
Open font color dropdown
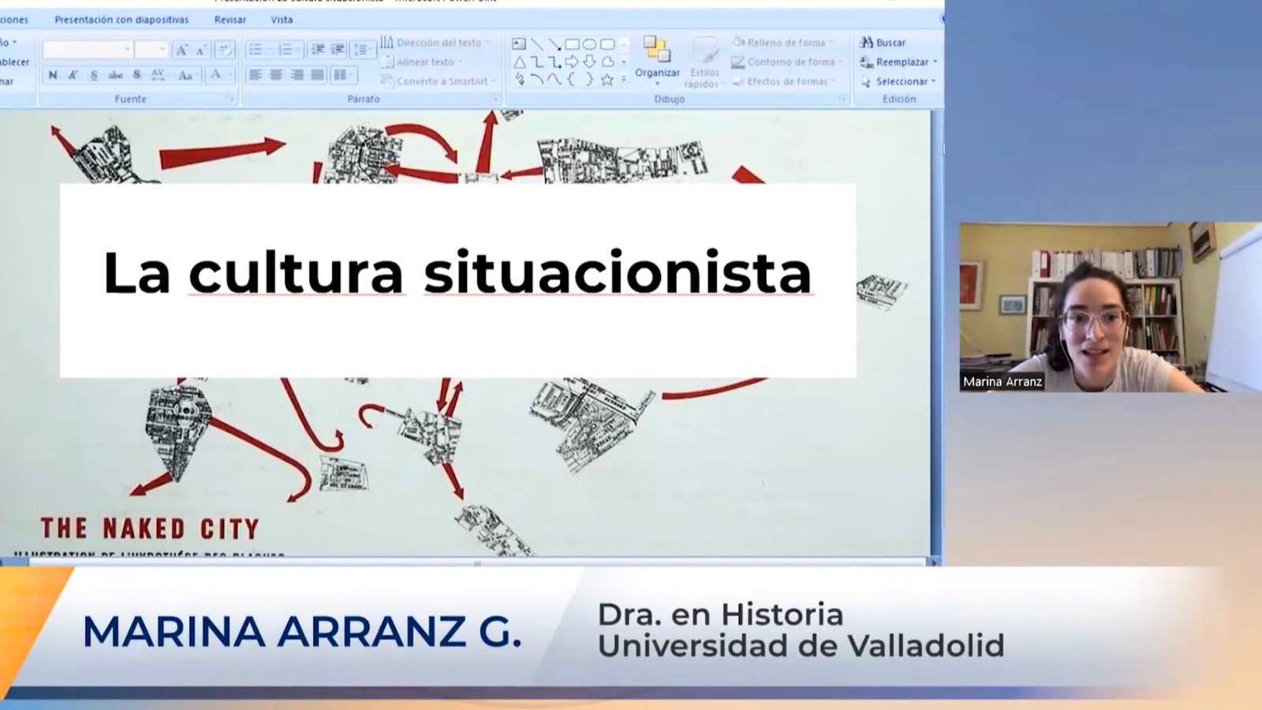[220, 75]
